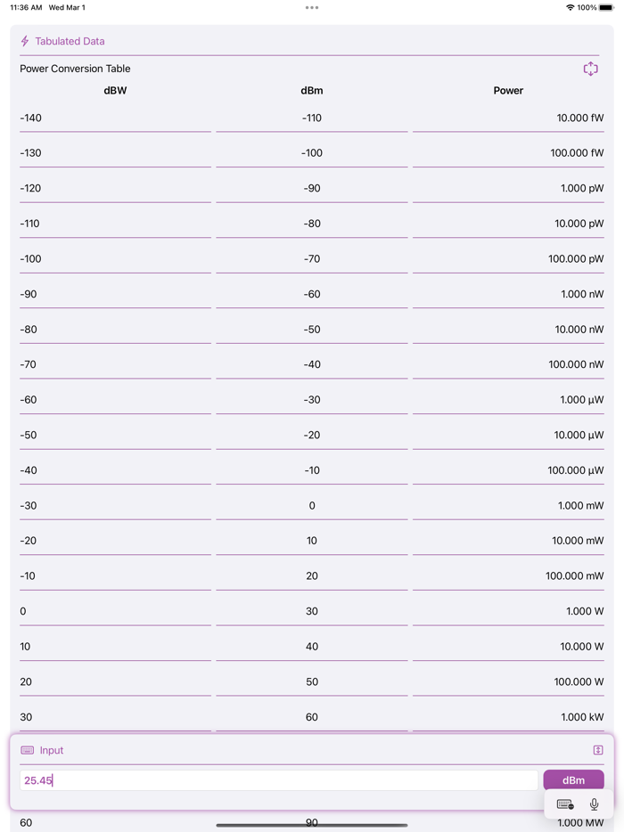The width and height of the screenshot is (624, 832).
Task: Open the dBm unit selector button
Action: coord(573,780)
